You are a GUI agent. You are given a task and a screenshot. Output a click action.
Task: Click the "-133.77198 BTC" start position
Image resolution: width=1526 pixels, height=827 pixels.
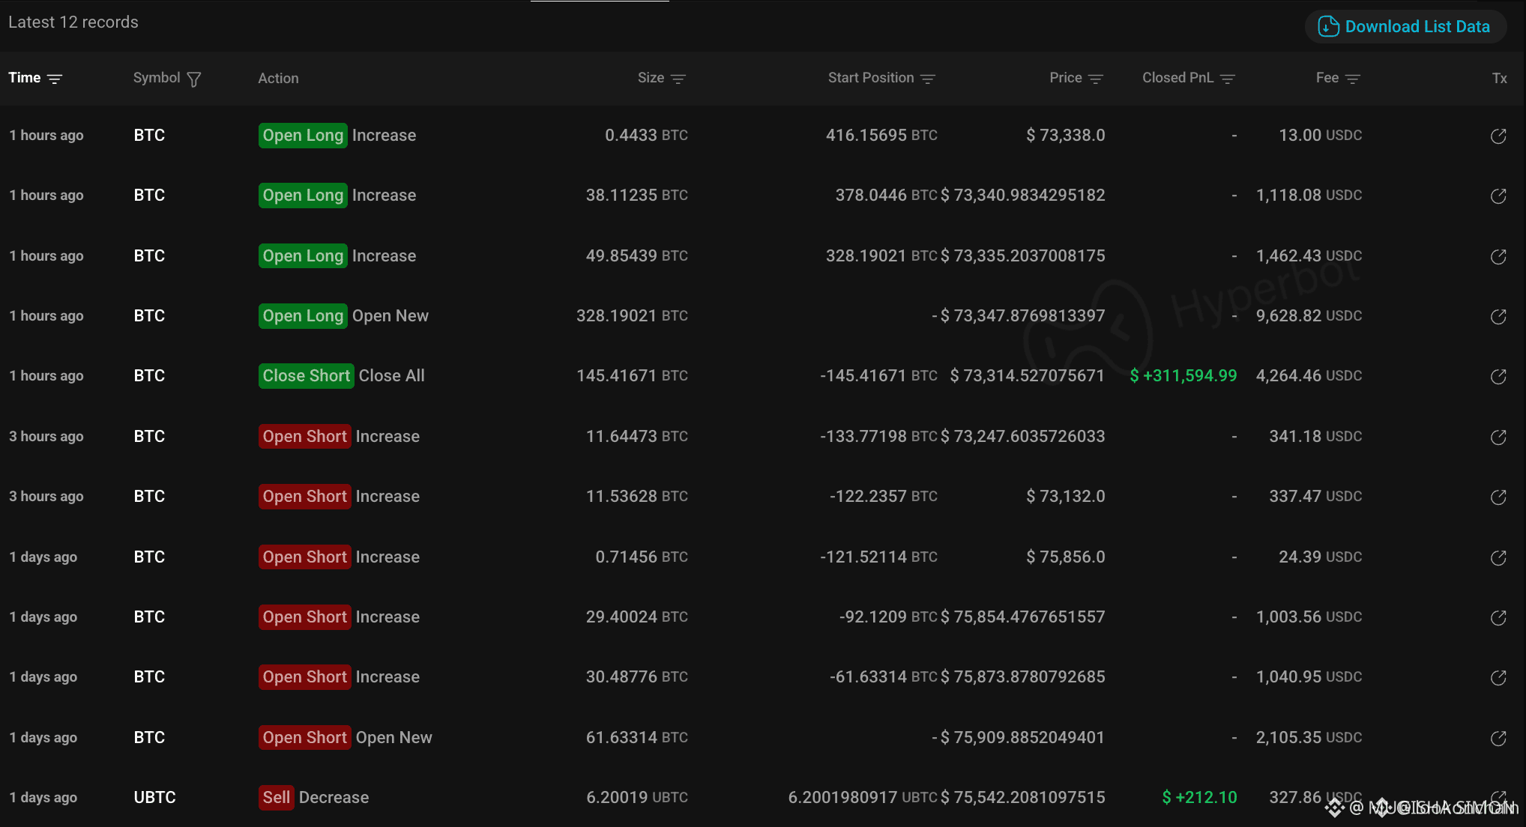879,436
